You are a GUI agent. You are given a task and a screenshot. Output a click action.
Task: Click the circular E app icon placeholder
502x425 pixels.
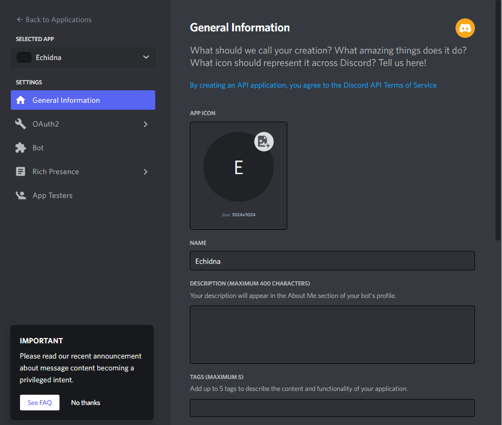point(239,167)
